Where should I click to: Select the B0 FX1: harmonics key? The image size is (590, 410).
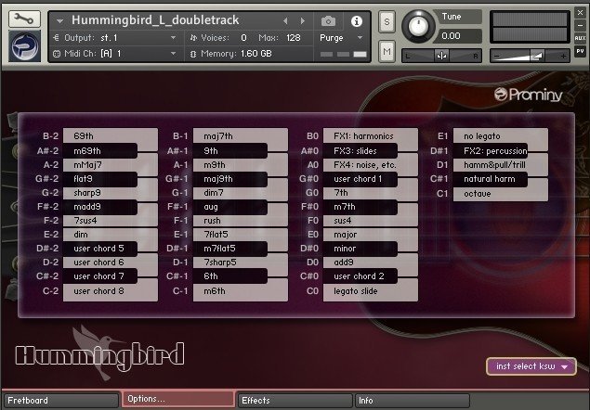370,136
